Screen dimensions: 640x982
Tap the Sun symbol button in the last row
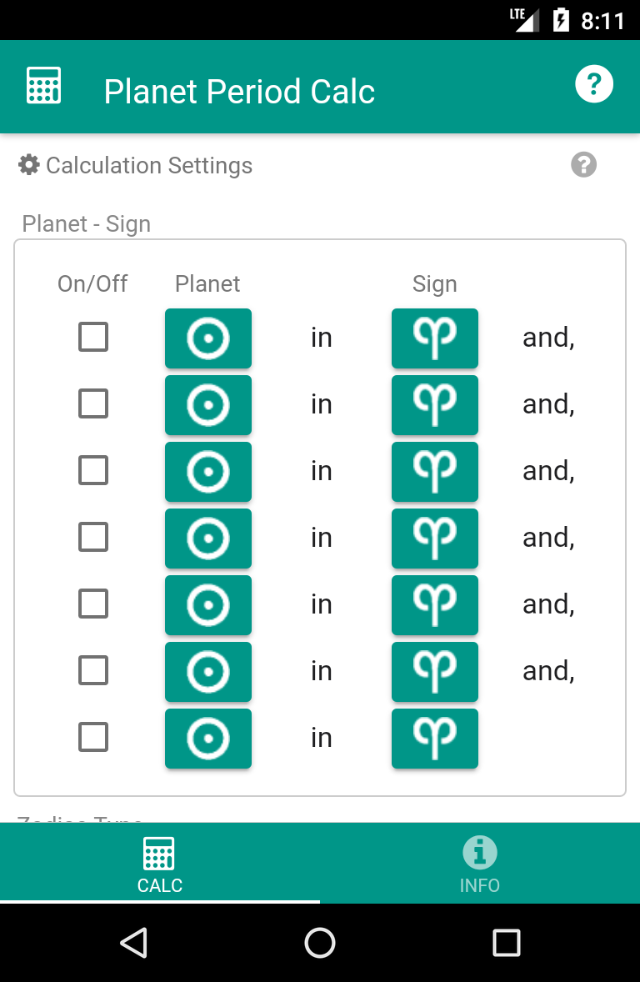[x=207, y=738]
